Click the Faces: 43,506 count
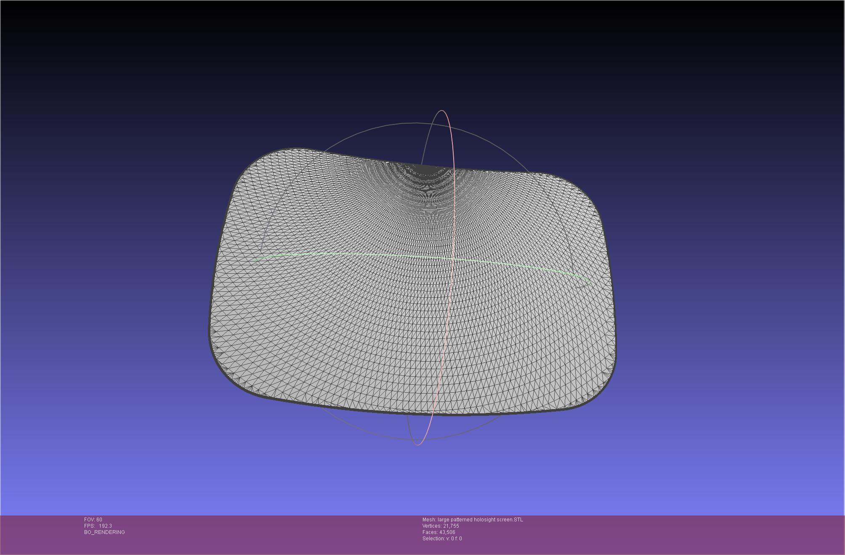 (x=438, y=532)
